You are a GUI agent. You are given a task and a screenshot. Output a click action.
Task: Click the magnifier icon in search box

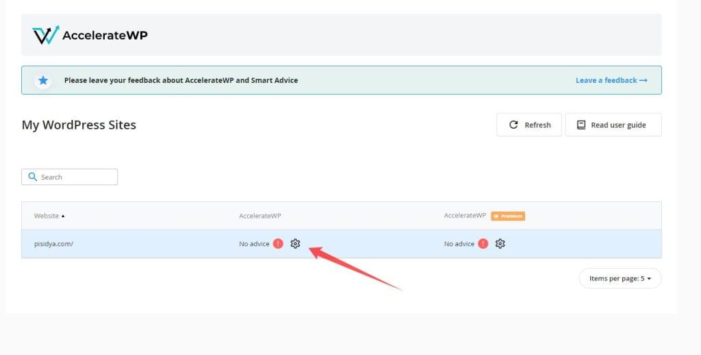pyautogui.click(x=32, y=177)
